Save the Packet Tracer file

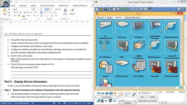coord(105,9)
